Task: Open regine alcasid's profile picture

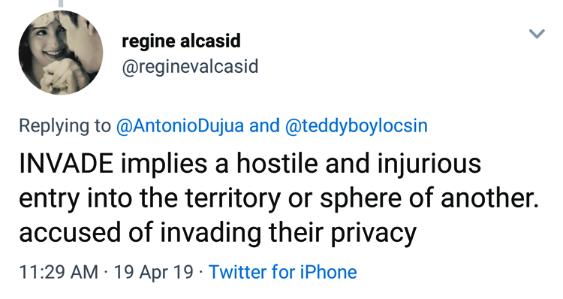Action: point(61,53)
